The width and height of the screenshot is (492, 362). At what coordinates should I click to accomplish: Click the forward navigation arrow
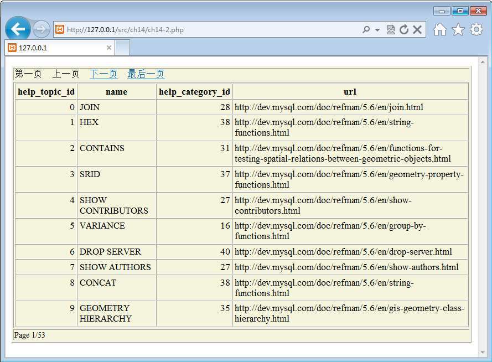[41, 29]
